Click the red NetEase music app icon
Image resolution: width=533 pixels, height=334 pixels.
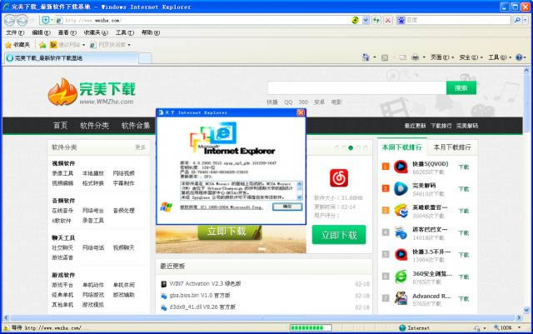339,178
